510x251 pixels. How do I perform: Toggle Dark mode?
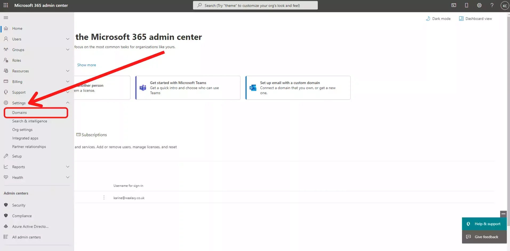(438, 19)
